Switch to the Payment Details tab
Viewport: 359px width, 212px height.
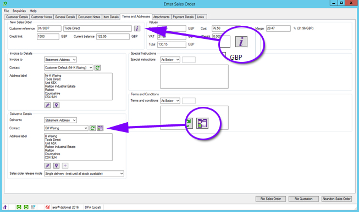click(x=183, y=17)
